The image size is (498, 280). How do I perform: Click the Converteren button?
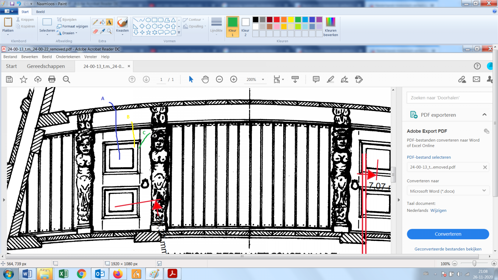coord(448,234)
